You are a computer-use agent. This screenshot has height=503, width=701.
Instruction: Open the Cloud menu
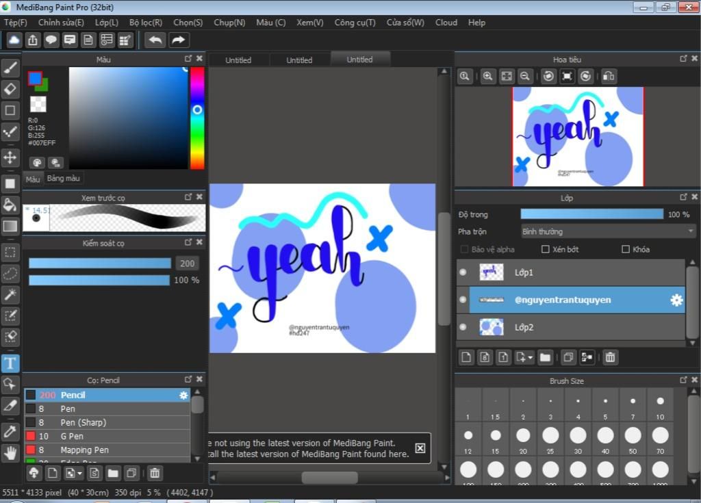click(446, 23)
